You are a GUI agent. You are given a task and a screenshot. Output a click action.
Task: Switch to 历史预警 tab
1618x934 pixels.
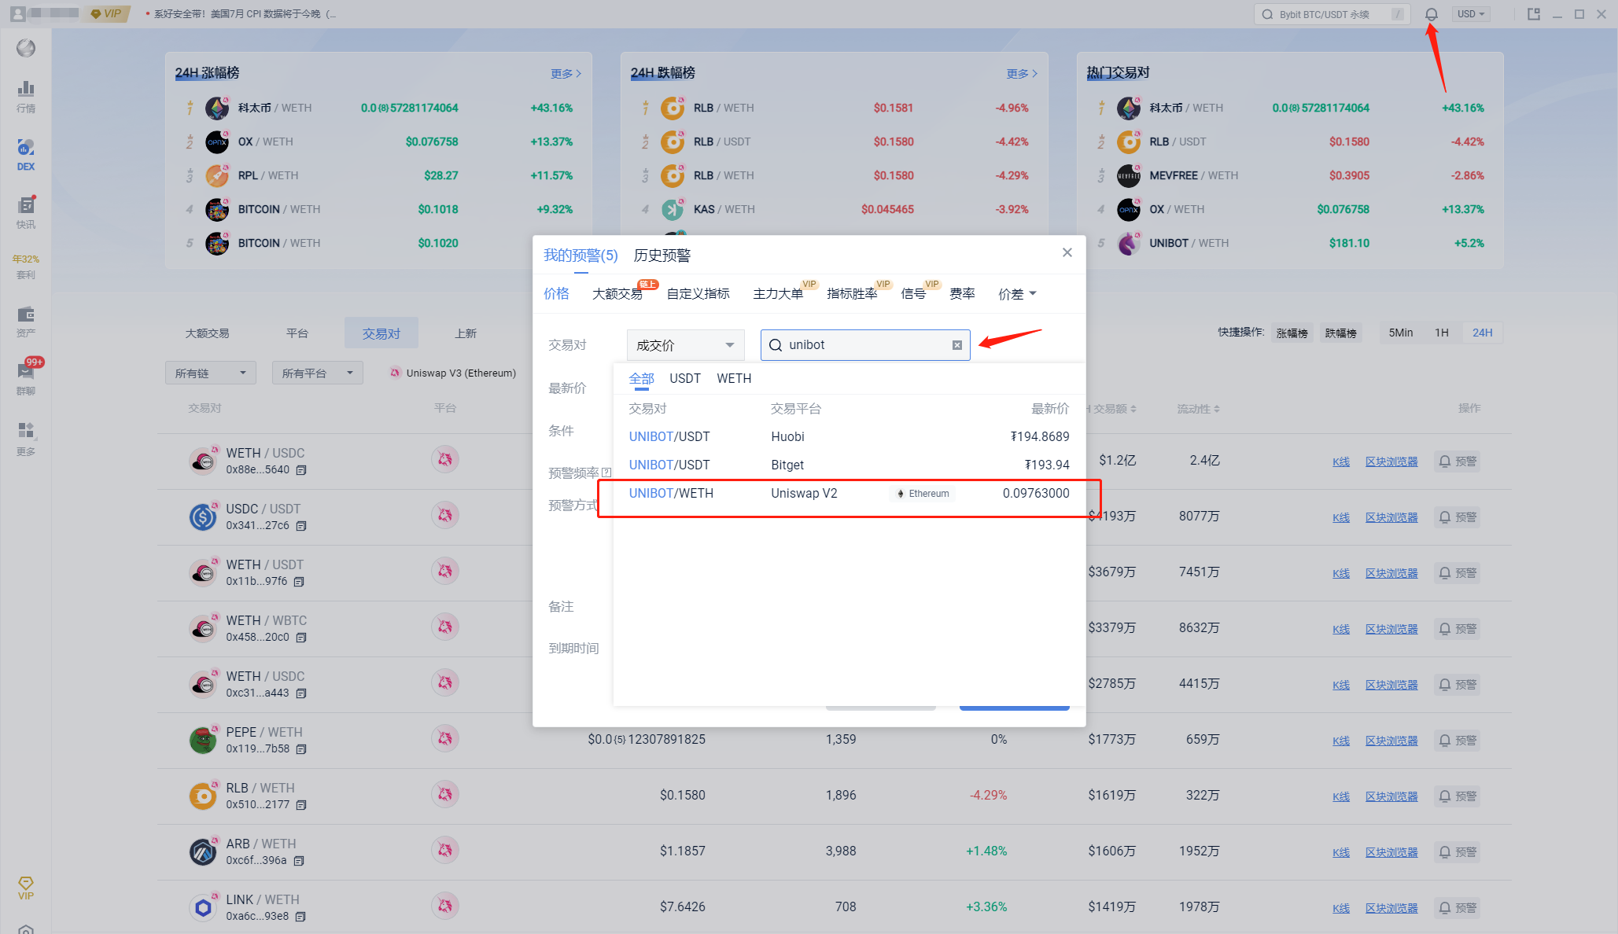pos(662,256)
